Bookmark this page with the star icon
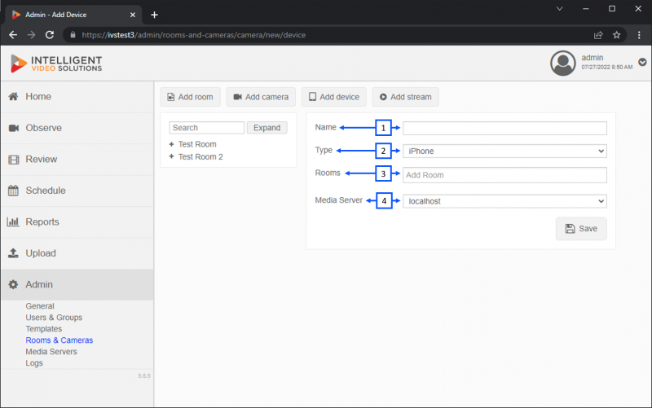Viewport: 652px width, 408px height. tap(617, 35)
